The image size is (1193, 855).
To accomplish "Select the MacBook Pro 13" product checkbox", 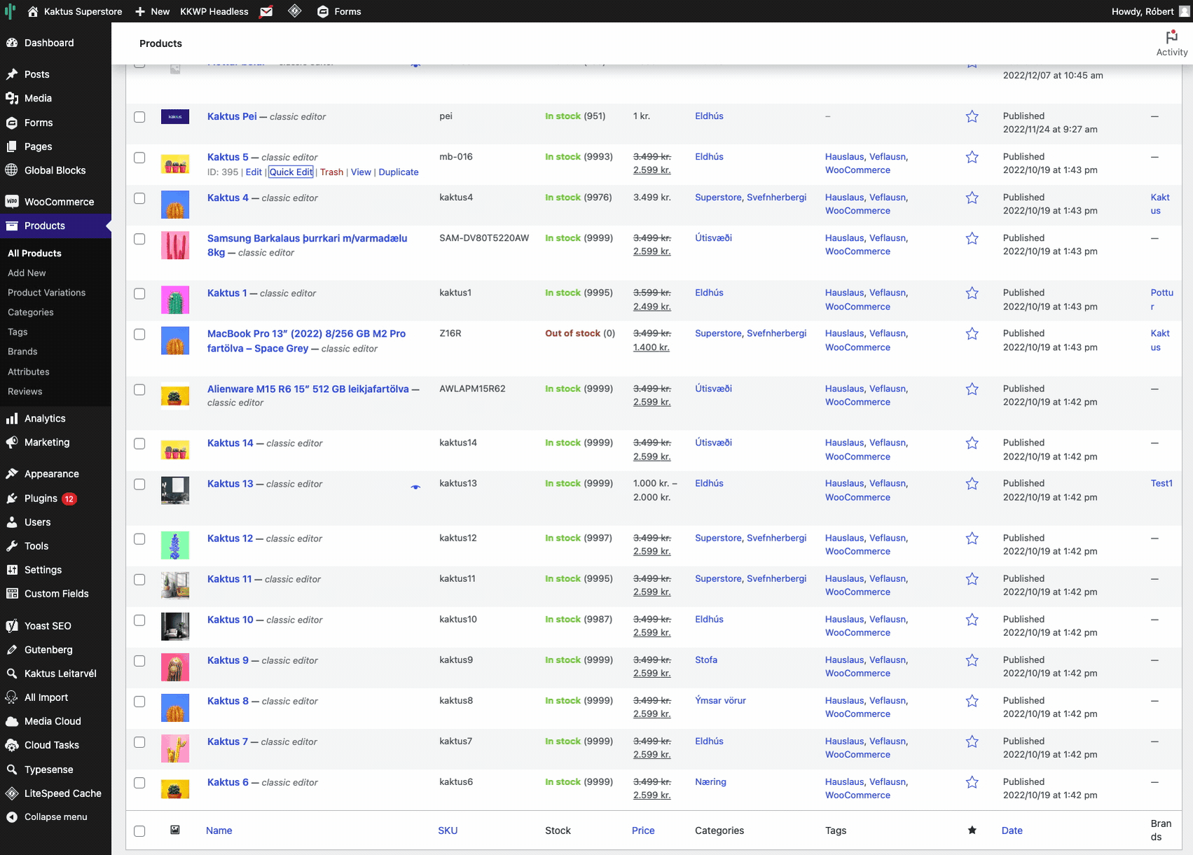I will 139,334.
